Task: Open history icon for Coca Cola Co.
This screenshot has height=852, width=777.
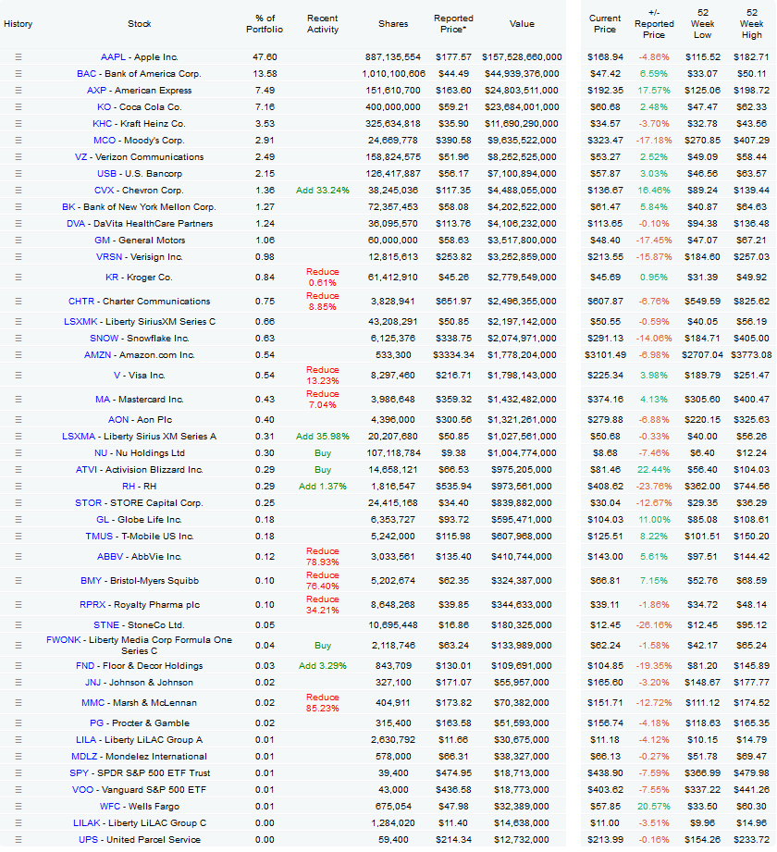Action: click(18, 107)
